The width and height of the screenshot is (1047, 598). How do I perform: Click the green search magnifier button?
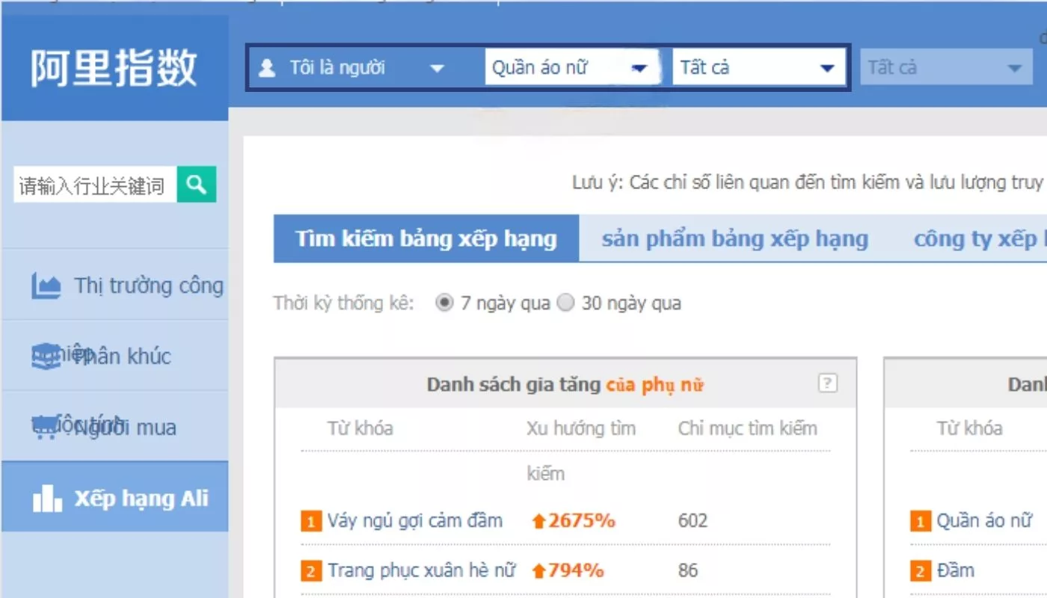(197, 184)
